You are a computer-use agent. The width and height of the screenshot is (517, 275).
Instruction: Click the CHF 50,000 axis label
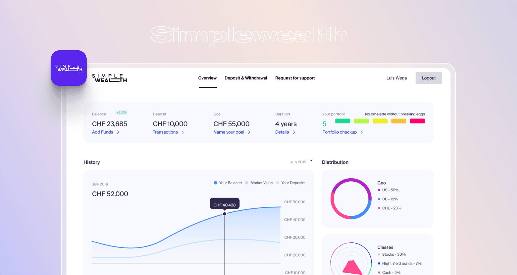tap(295, 202)
